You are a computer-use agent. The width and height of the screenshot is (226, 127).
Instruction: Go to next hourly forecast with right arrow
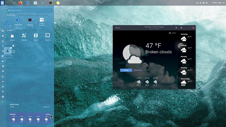tap(172, 82)
